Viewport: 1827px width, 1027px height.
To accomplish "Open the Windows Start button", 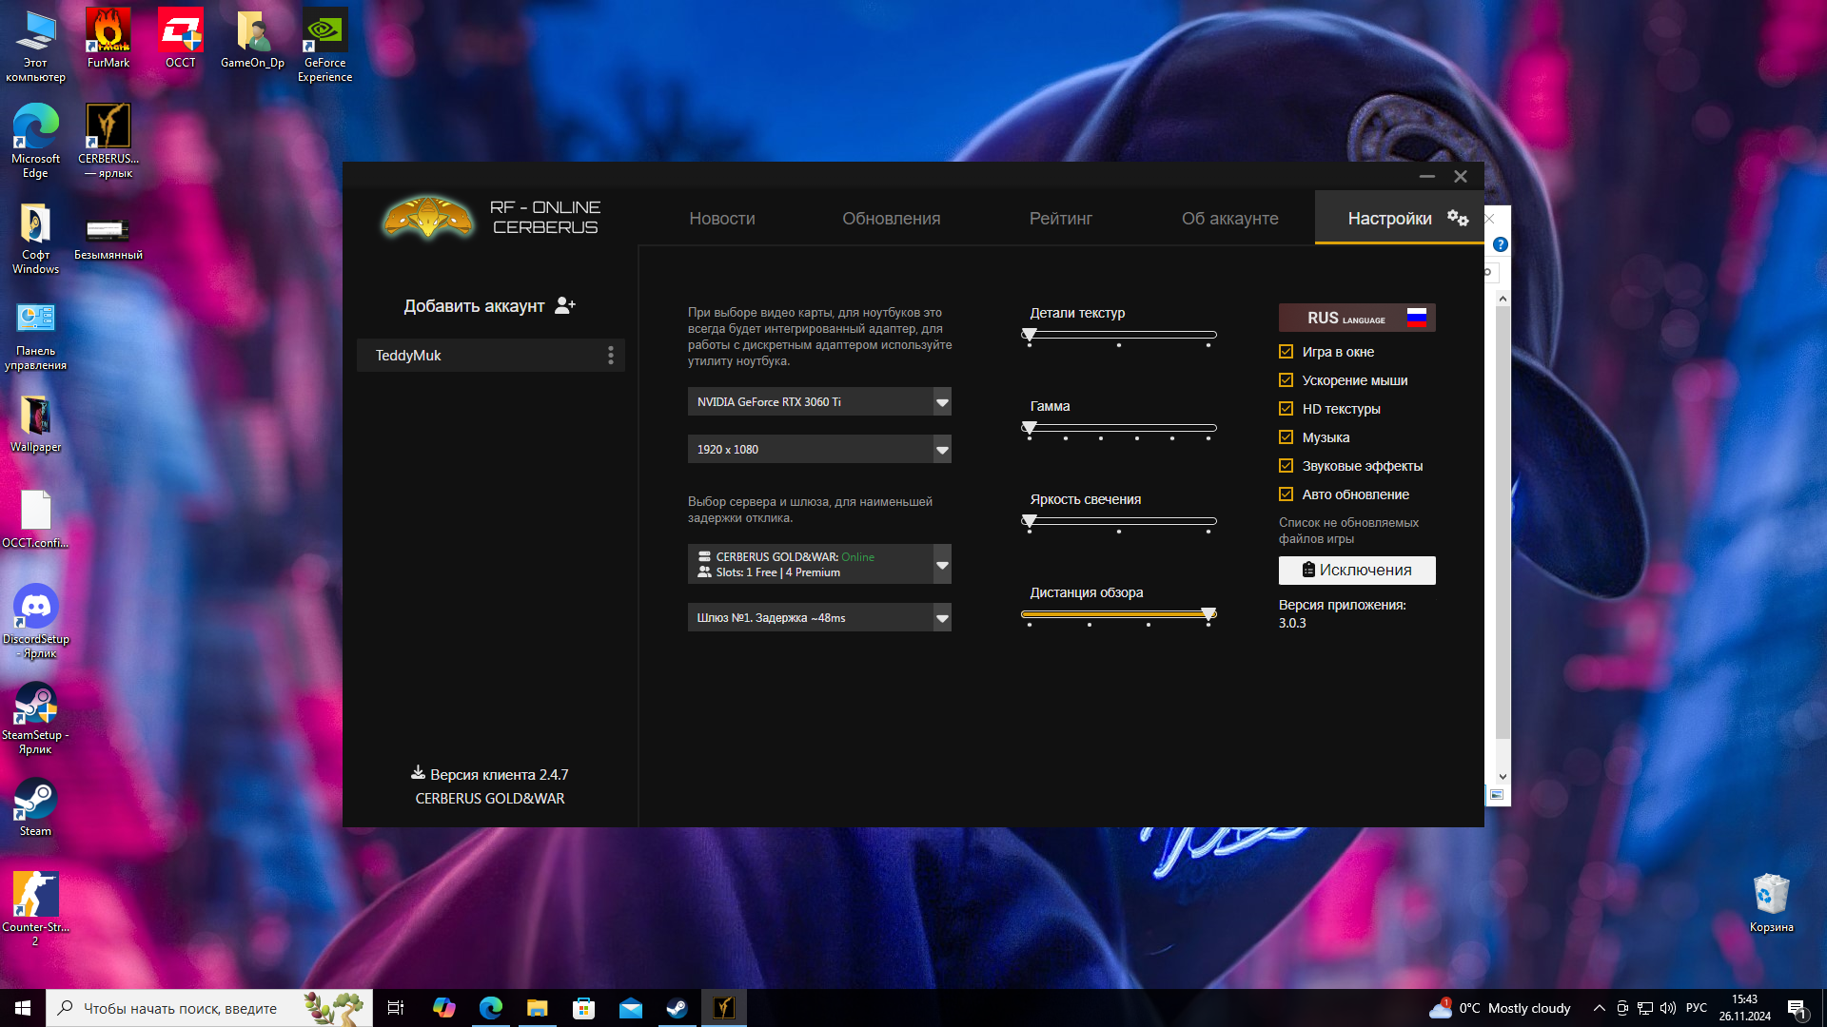I will (x=23, y=1008).
